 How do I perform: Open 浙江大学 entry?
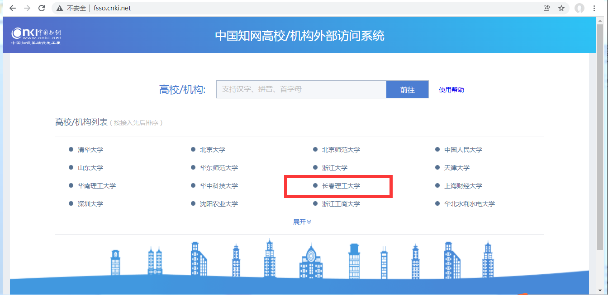click(335, 168)
